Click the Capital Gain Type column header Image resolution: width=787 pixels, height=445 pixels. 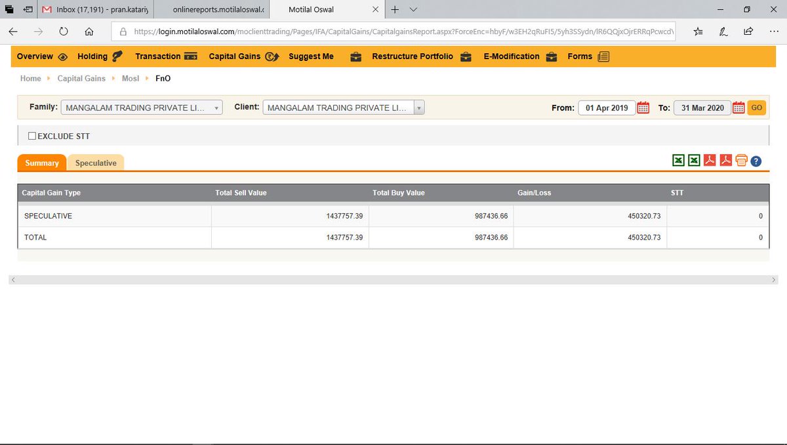coord(51,193)
